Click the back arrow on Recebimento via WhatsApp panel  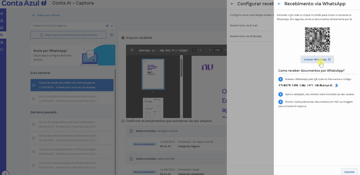coord(279,4)
